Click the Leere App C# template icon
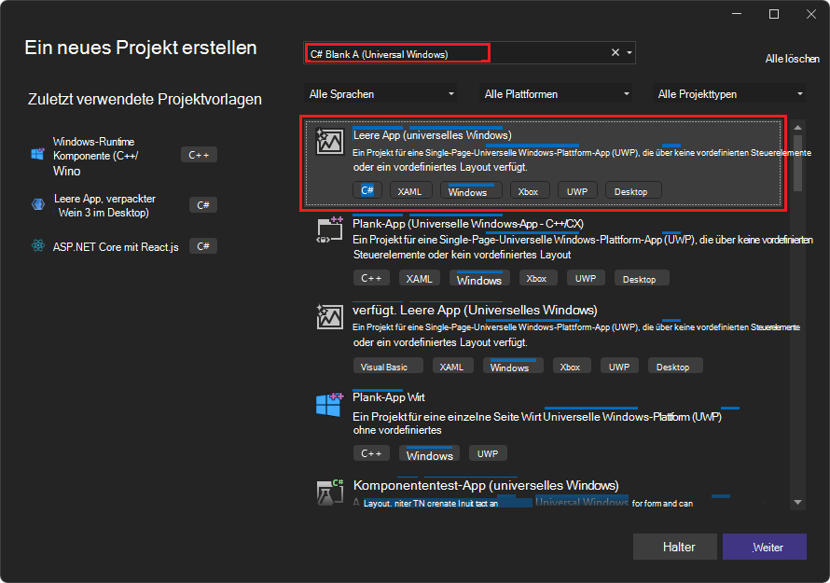Viewport: 830px width, 583px height. pos(330,142)
